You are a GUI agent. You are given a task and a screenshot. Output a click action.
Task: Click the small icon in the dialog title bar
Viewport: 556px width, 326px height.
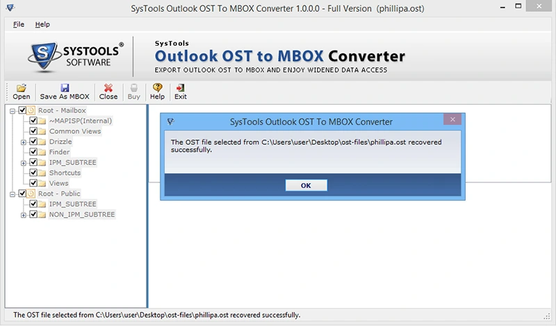tap(170, 122)
